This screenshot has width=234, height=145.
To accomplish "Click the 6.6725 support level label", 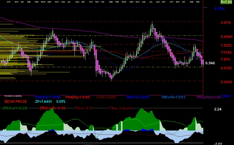I will (226, 68).
